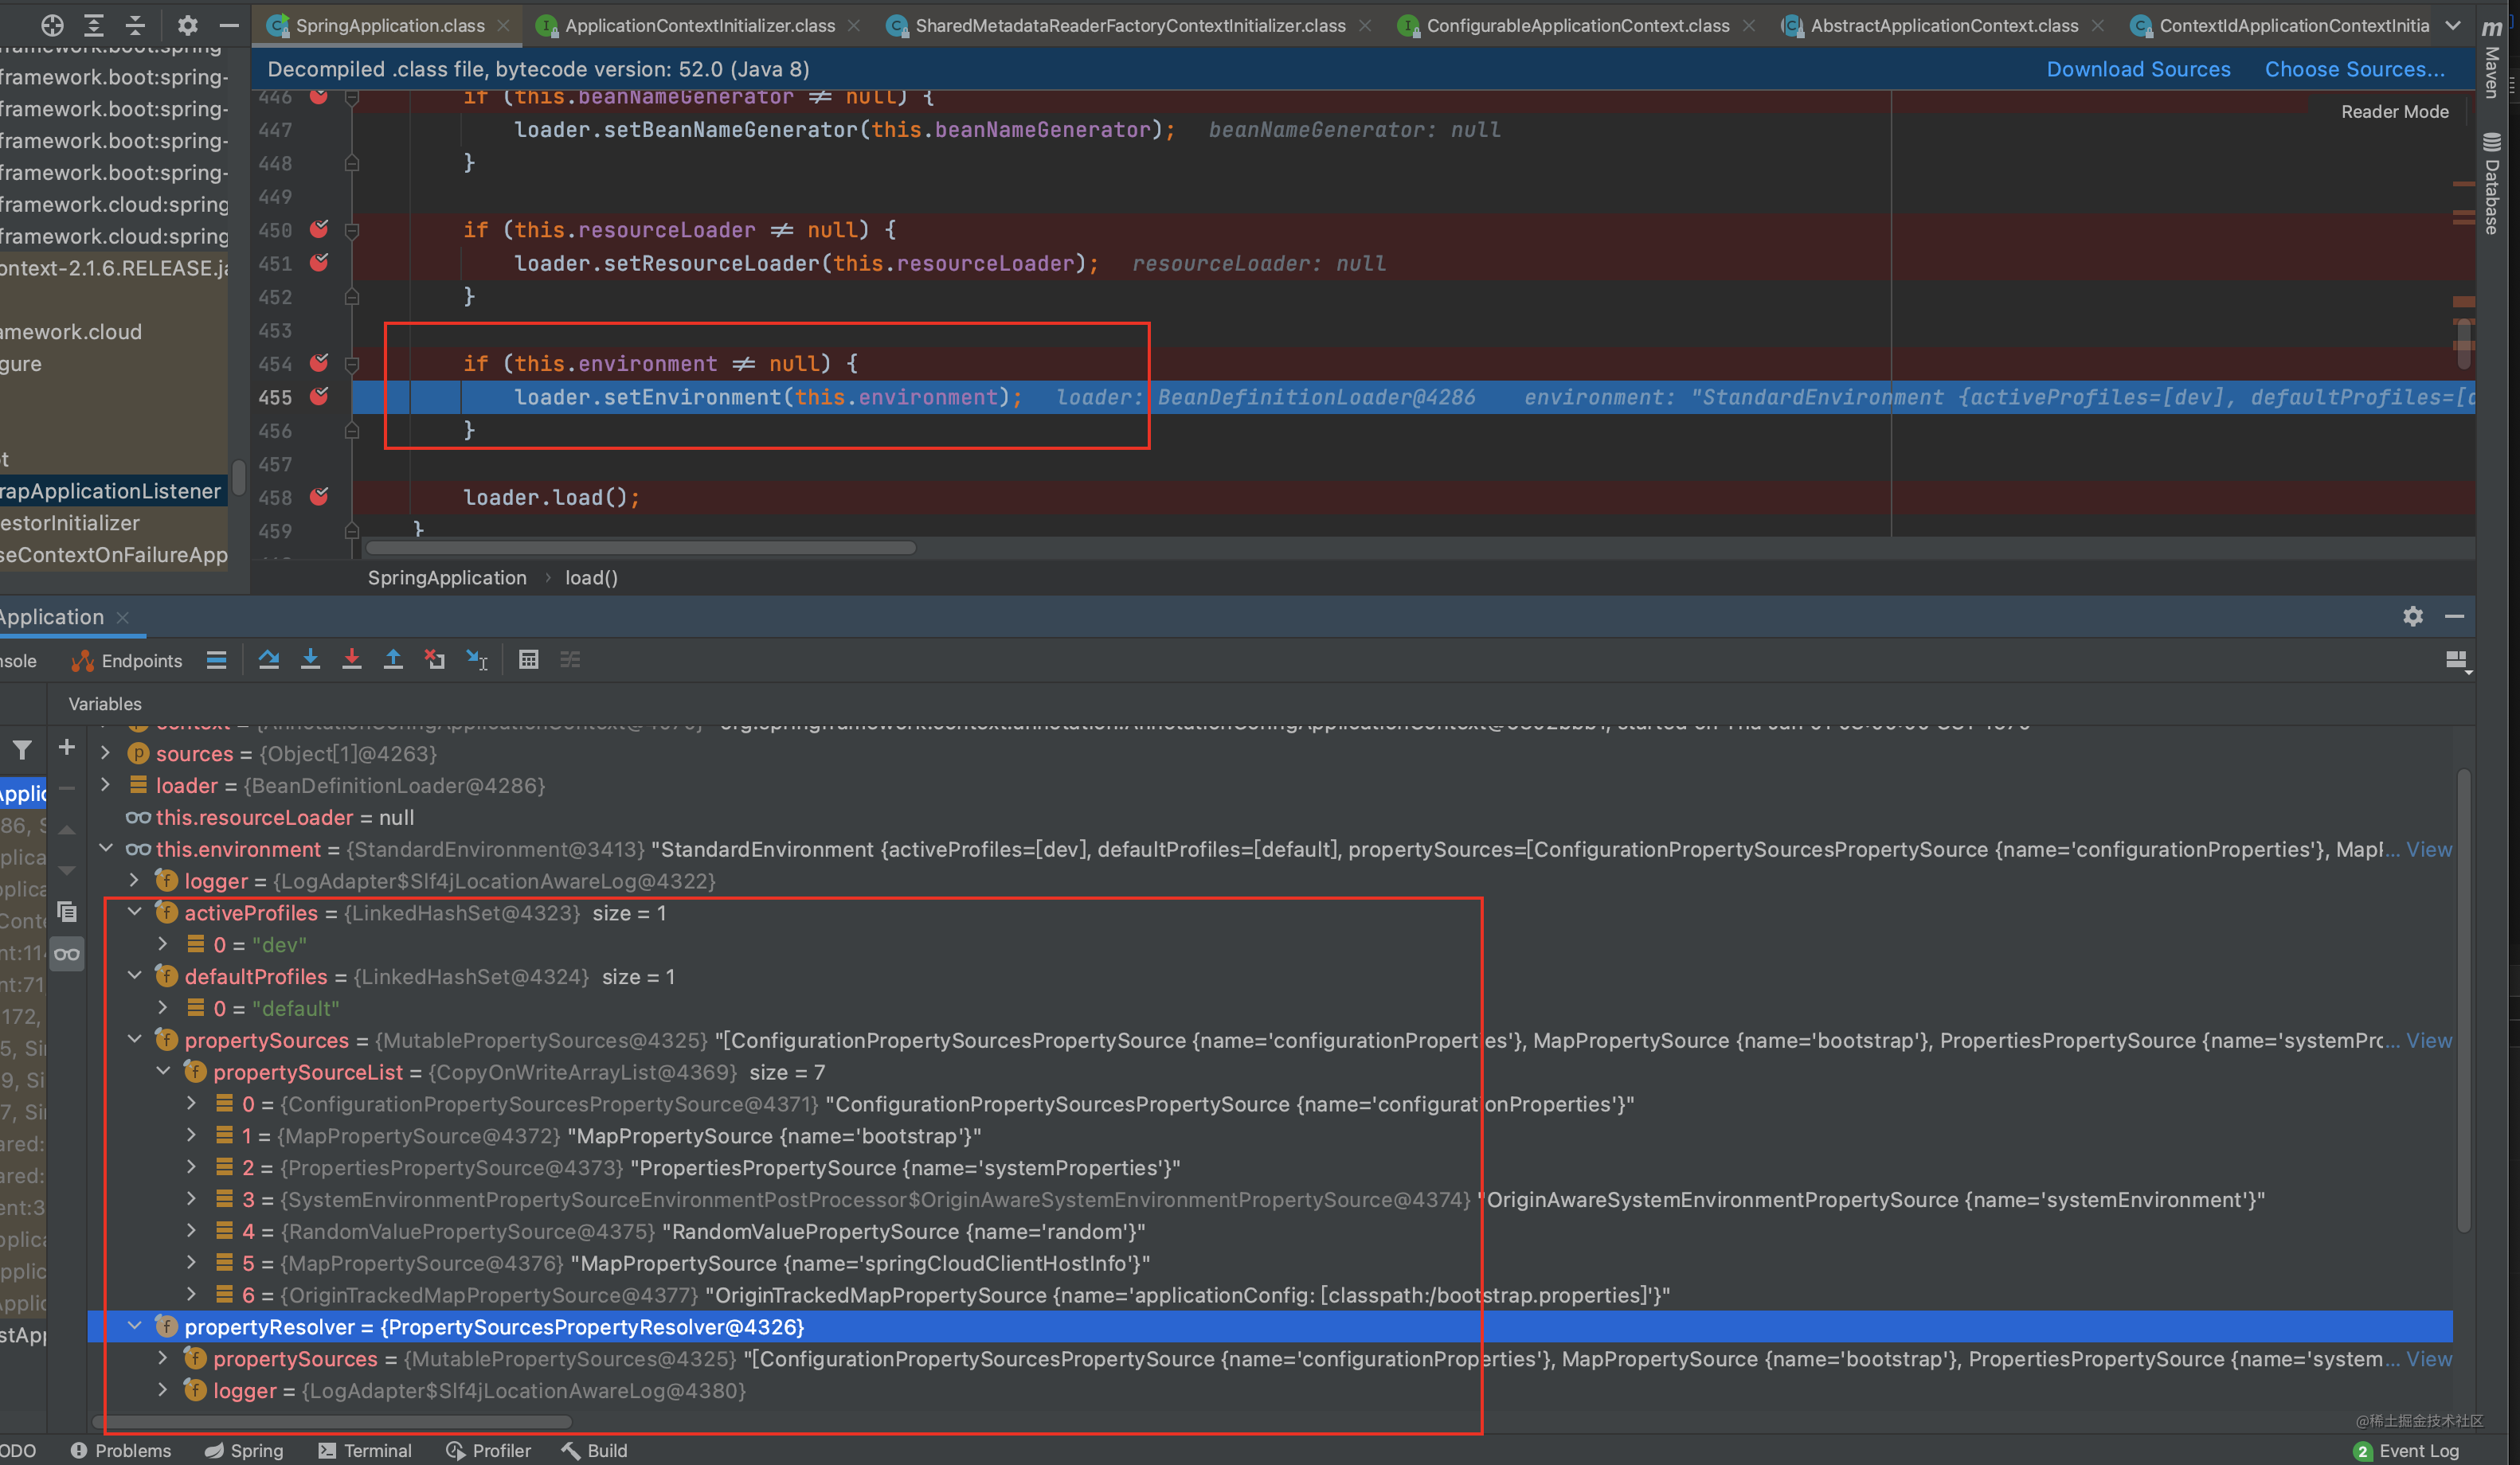This screenshot has width=2520, height=1465.
Task: Click the frames filter funnel icon
Action: coord(22,749)
